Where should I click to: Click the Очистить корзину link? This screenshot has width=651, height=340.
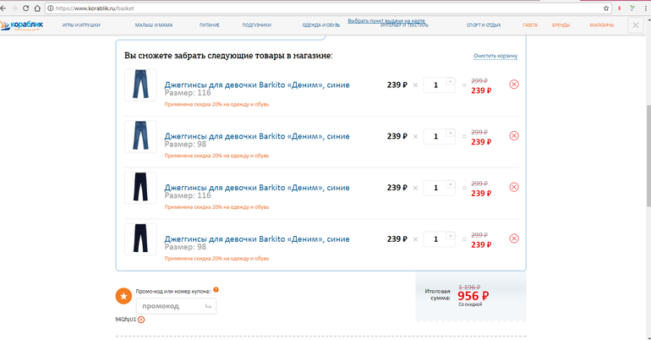coord(495,56)
